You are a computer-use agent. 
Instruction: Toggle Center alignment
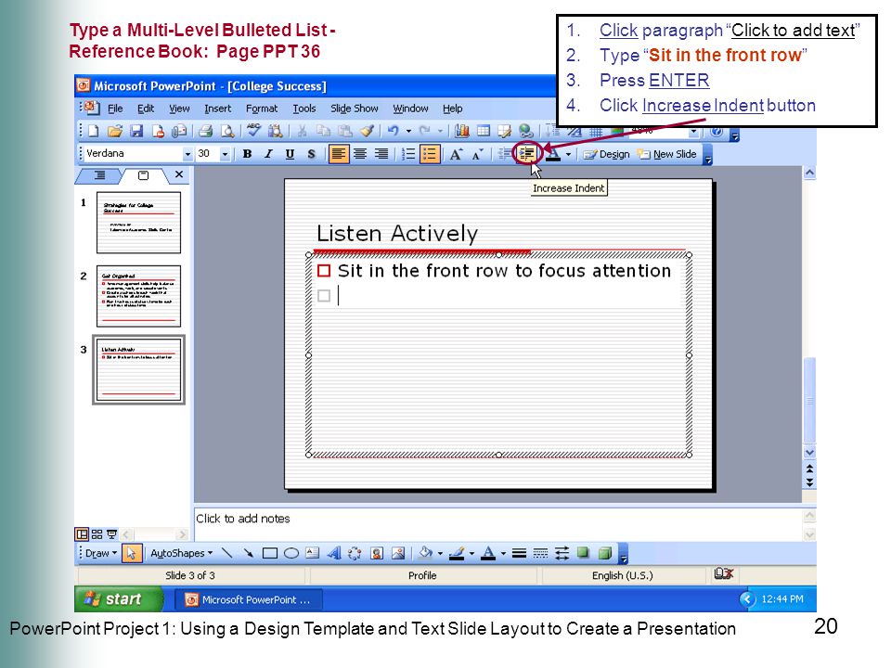[360, 154]
